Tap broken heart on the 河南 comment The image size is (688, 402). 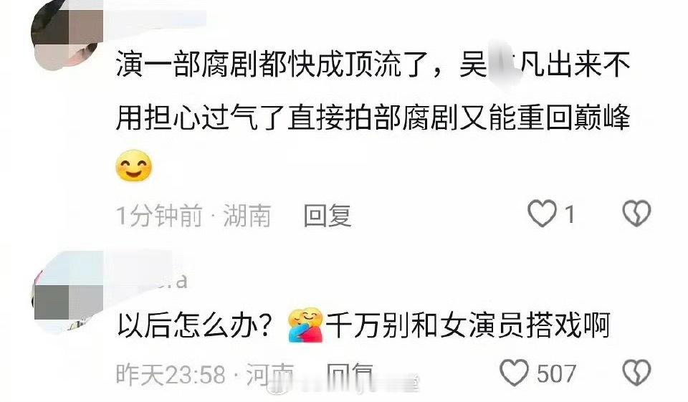(x=636, y=373)
